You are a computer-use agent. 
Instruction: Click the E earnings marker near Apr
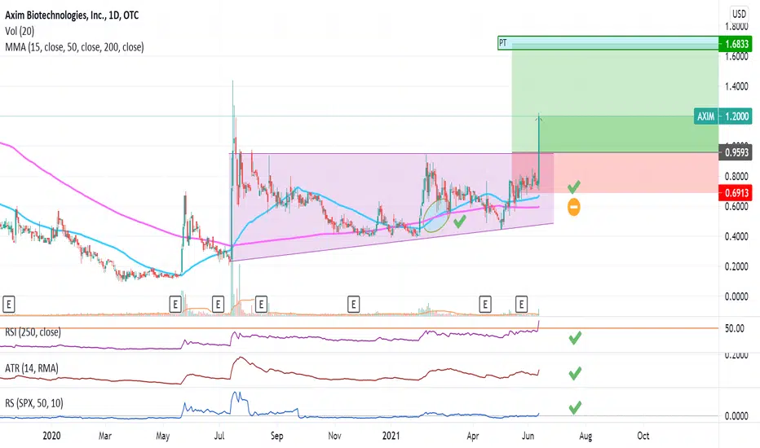[x=484, y=304]
